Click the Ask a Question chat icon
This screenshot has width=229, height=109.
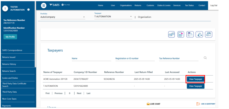198,104
